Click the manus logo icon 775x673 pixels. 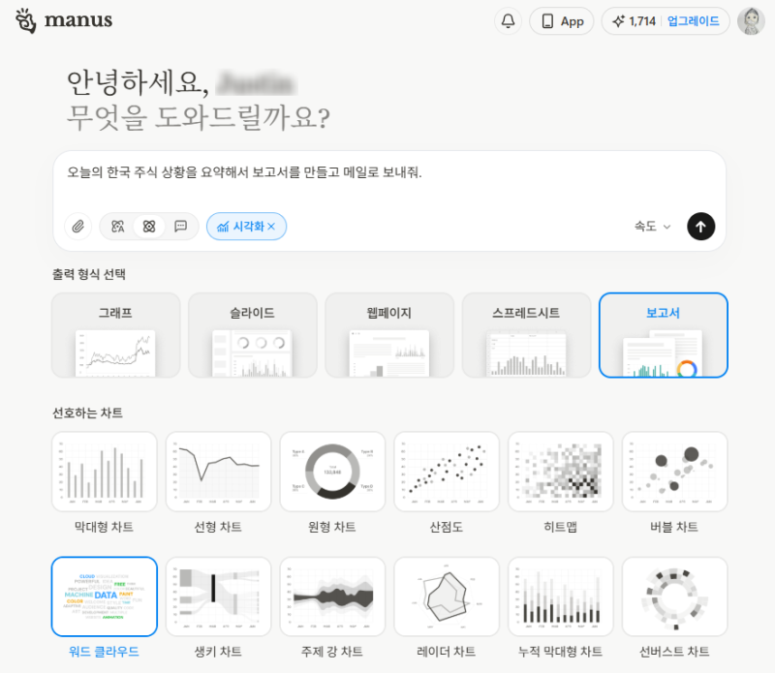[26, 20]
